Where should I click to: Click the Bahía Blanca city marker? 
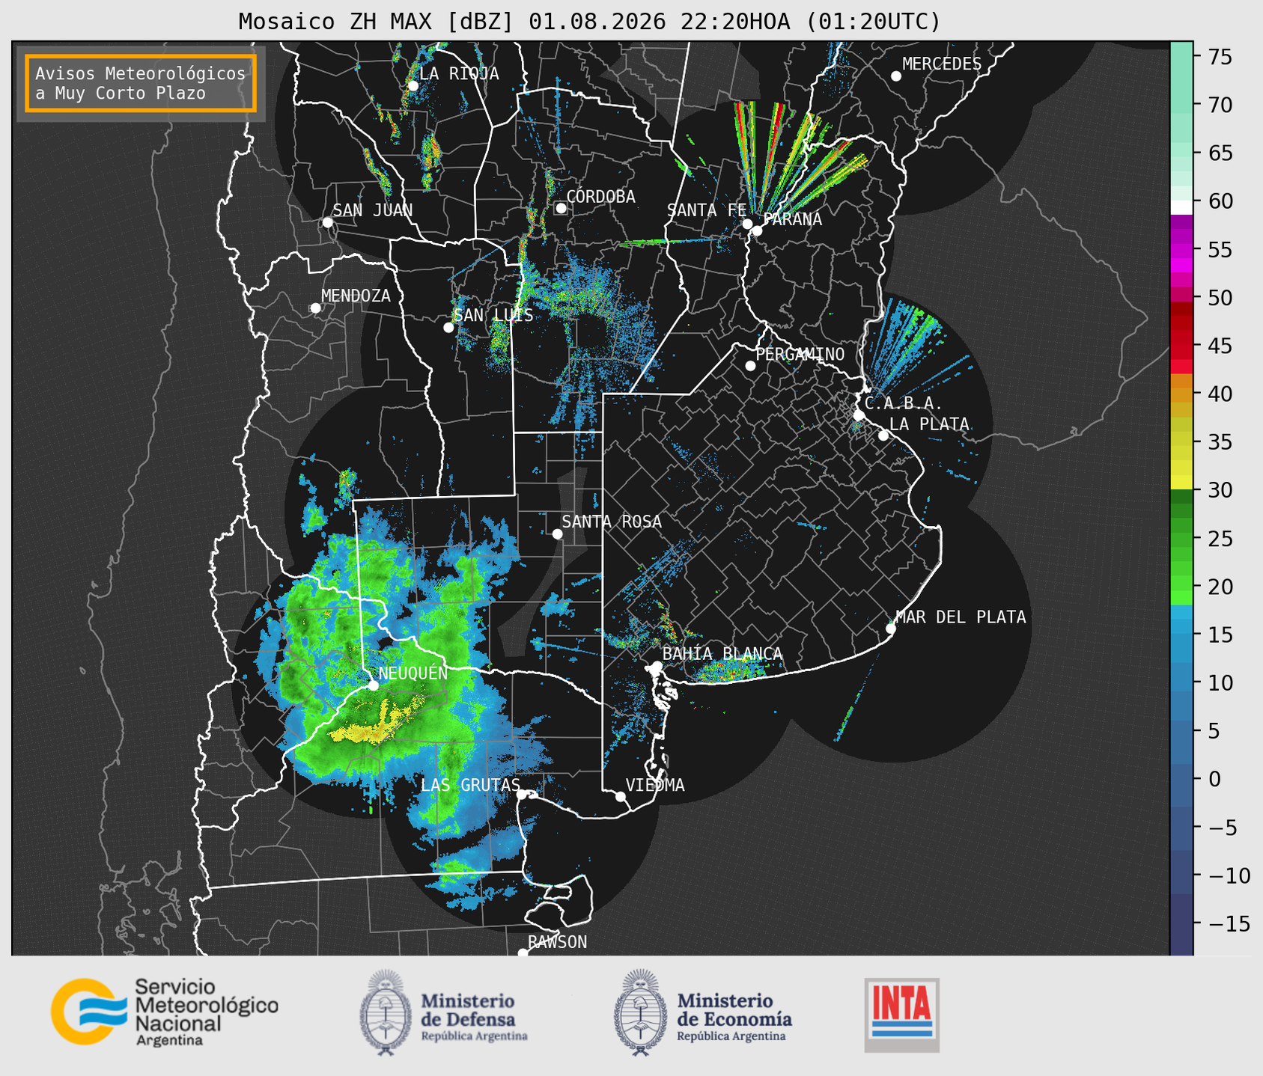click(657, 666)
